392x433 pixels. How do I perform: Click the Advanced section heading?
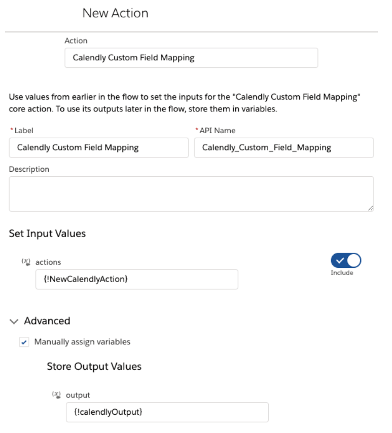pyautogui.click(x=47, y=321)
